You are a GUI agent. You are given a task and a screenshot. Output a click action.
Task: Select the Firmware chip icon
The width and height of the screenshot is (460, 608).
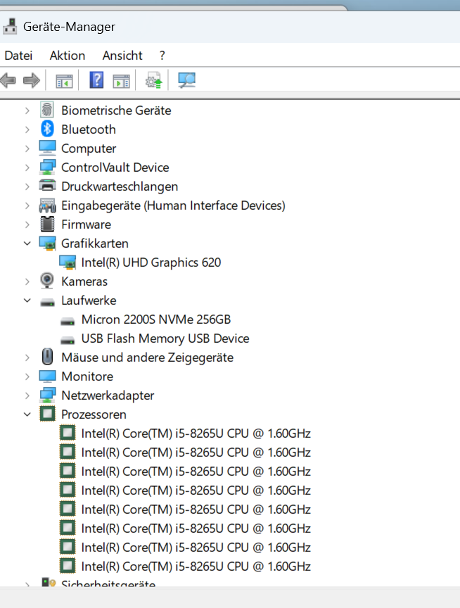click(x=47, y=224)
